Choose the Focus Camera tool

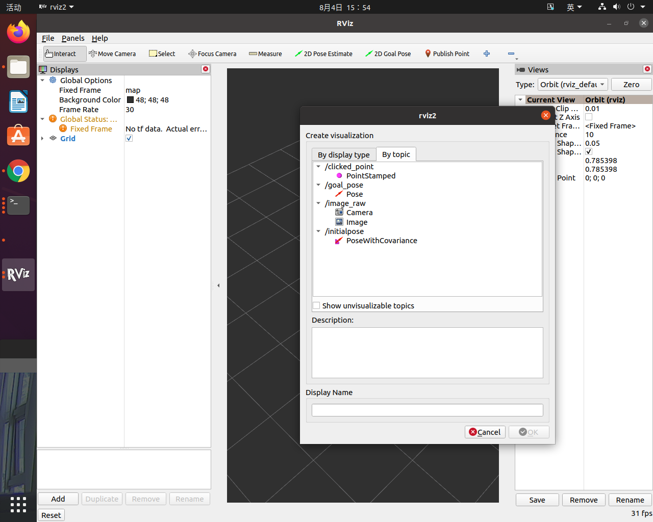click(212, 54)
